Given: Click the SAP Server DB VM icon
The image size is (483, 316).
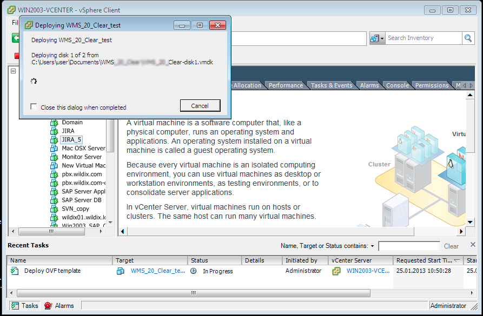Looking at the screenshot, I should 54,200.
